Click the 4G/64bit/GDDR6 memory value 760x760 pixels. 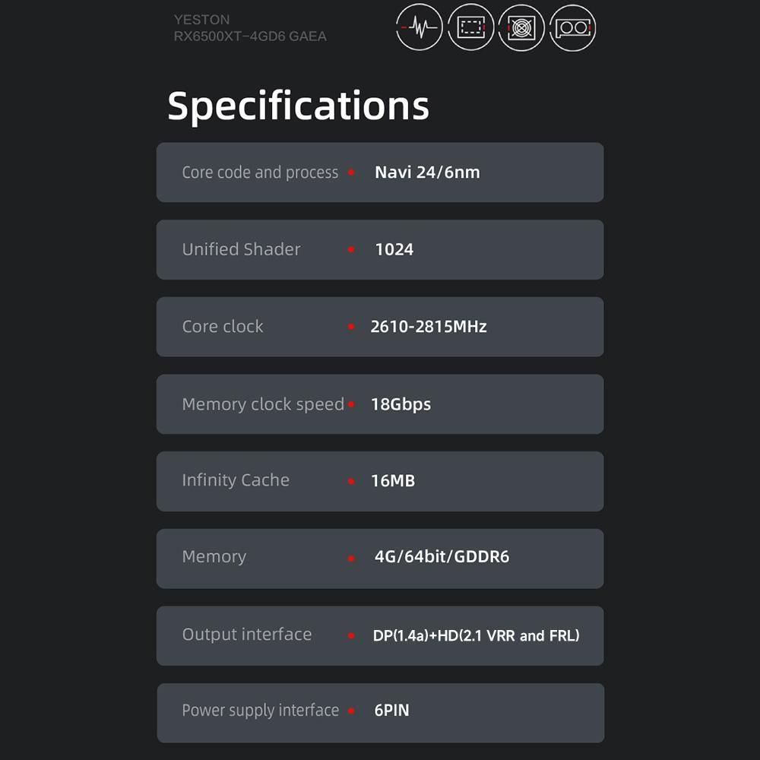[442, 557]
